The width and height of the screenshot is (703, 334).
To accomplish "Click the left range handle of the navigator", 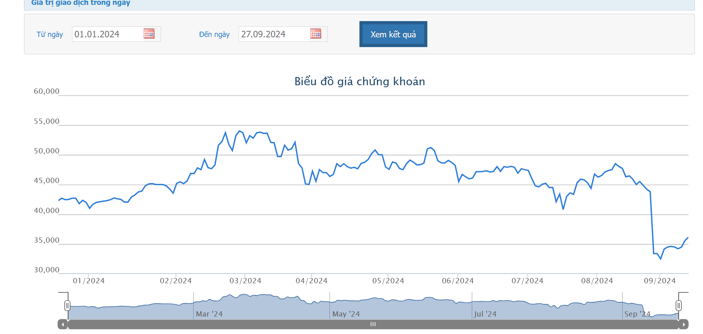I will point(67,306).
